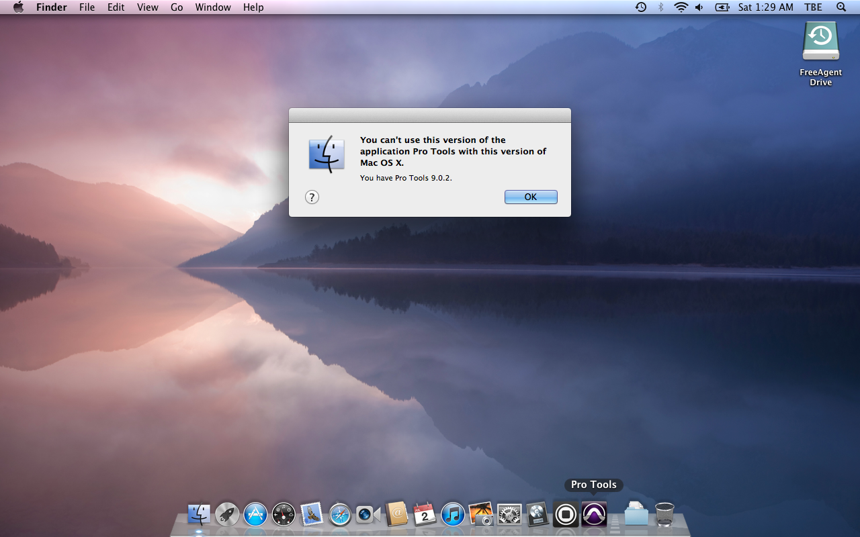Open the File menu

[x=87, y=7]
